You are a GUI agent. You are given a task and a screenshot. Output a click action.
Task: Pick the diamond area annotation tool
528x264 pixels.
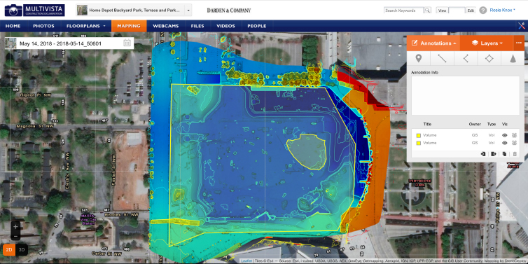pyautogui.click(x=489, y=59)
